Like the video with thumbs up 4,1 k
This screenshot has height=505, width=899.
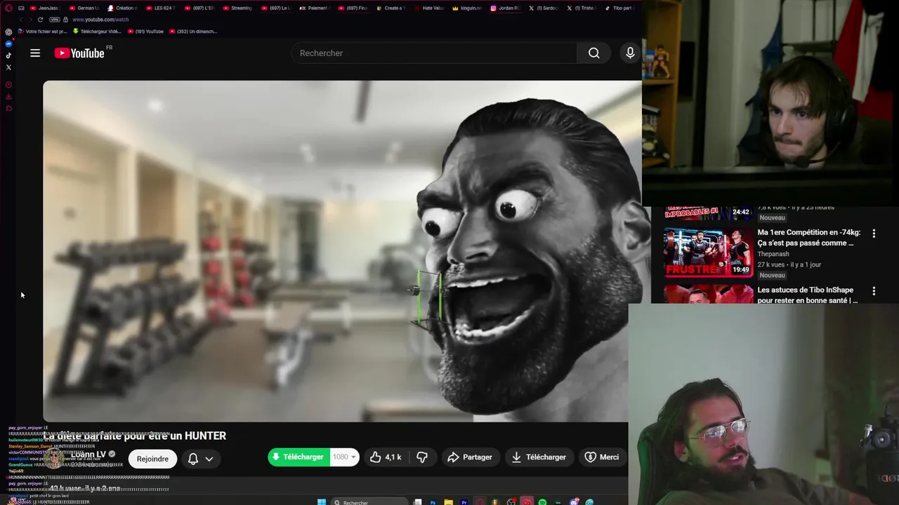(386, 457)
